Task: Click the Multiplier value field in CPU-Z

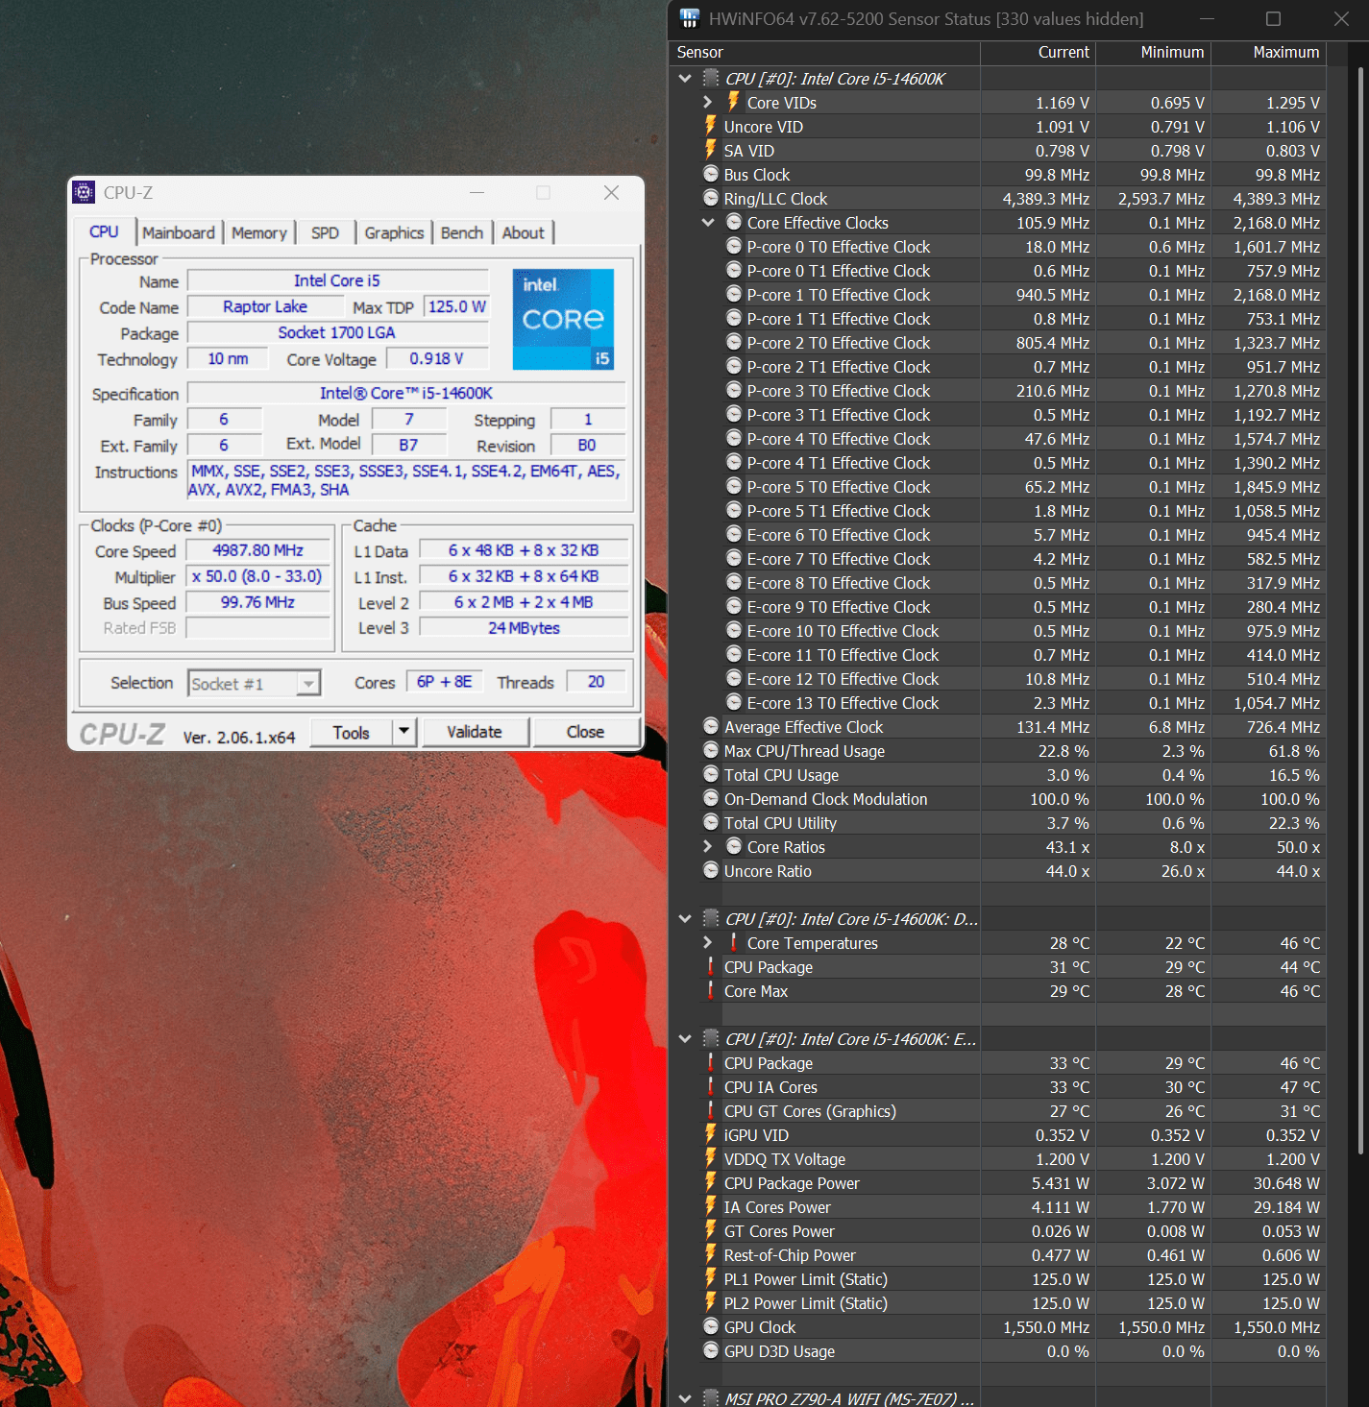Action: point(258,576)
